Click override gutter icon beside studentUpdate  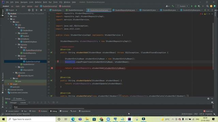tap(51, 81)
